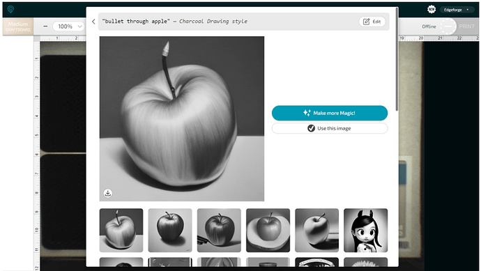Screen dimensions: 481x271
Task: Open the NEW badge icon
Action: (432, 10)
